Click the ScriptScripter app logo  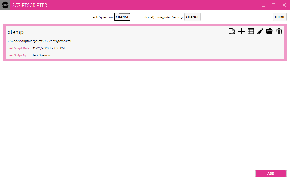5,5
